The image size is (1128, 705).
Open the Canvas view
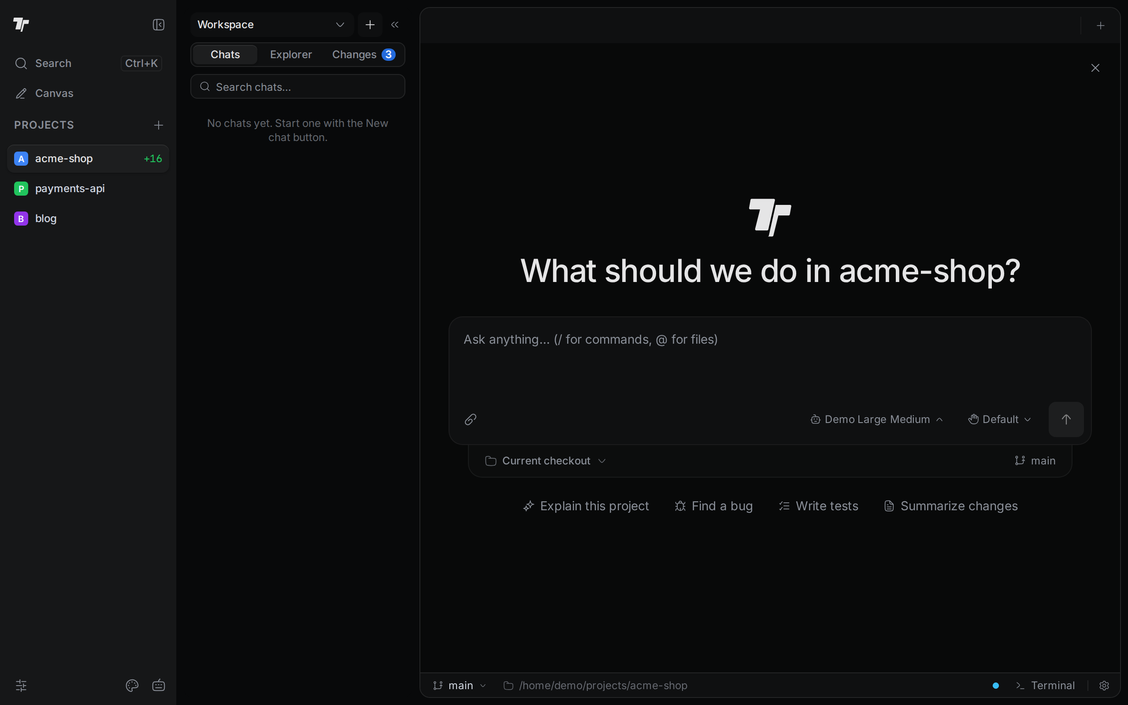(88, 93)
